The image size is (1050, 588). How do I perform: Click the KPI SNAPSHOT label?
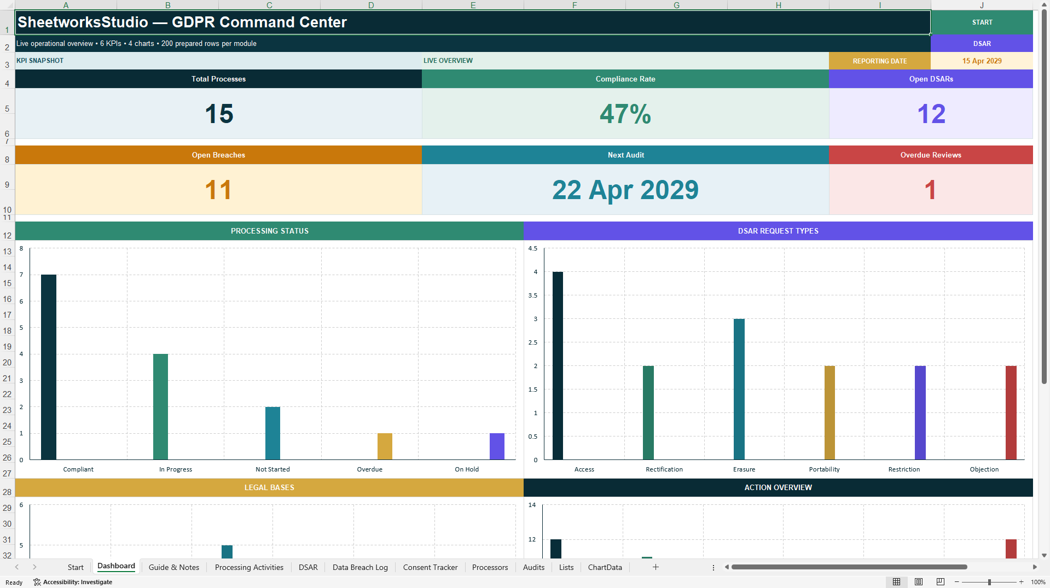[x=40, y=61]
